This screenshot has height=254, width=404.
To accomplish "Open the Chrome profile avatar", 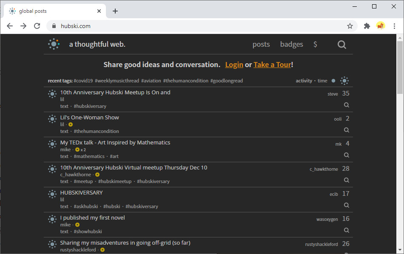I will (x=381, y=26).
